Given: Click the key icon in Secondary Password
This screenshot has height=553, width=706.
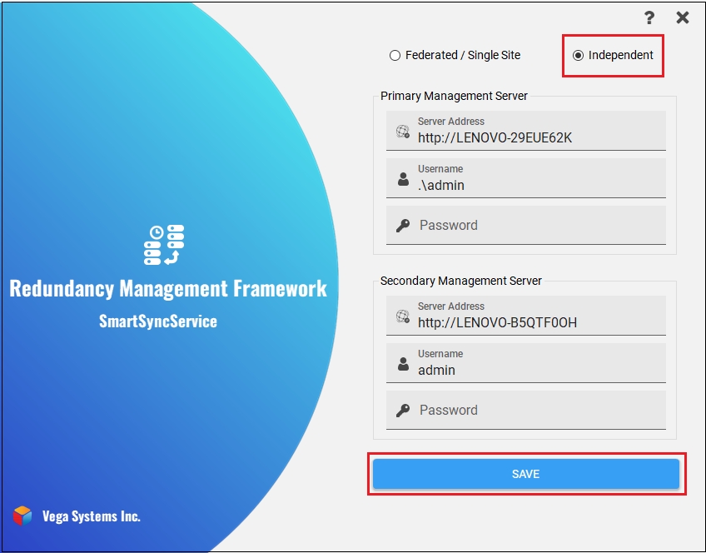Looking at the screenshot, I should [x=403, y=411].
